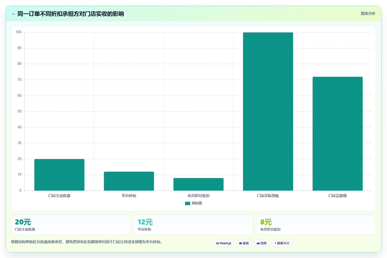Select the 进度 tag chip

[261, 243]
